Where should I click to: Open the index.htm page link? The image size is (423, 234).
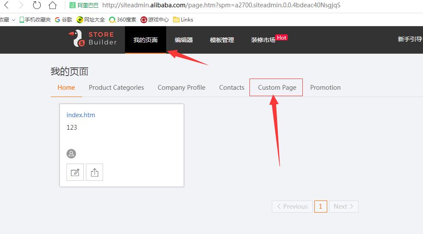tap(81, 115)
